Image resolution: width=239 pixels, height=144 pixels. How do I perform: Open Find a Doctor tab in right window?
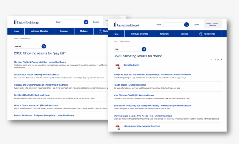[208, 34]
